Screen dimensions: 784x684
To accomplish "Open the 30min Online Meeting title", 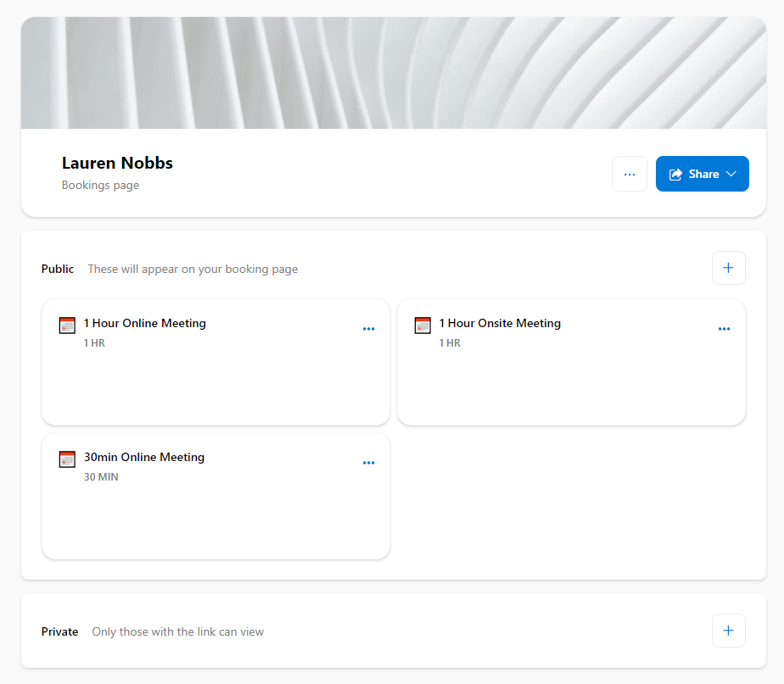I will click(144, 457).
